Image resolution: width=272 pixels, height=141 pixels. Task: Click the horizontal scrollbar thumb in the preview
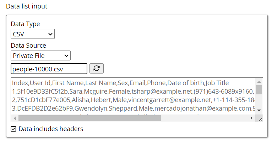coord(89,118)
